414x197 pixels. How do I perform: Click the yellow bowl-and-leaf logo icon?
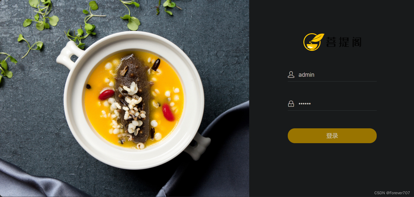click(313, 42)
